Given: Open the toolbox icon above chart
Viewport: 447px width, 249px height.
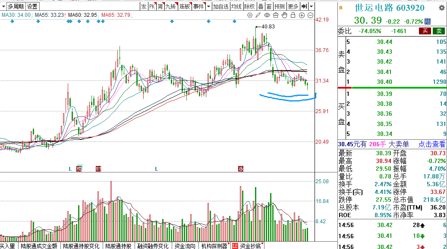Looking at the screenshot, I should point(275,15).
